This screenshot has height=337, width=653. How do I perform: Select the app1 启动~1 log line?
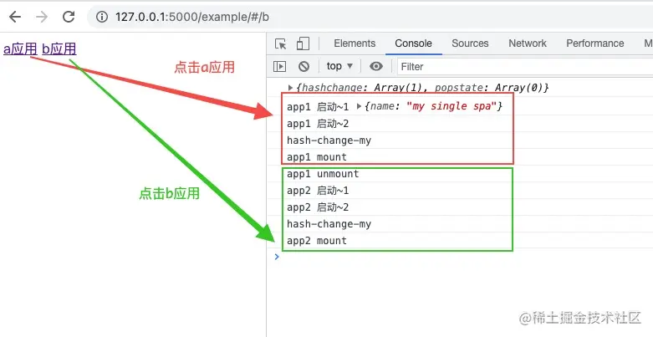tap(318, 107)
